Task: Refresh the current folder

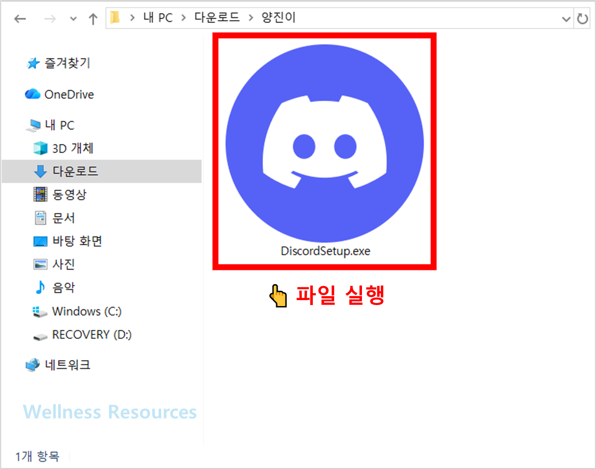Action: (x=582, y=19)
